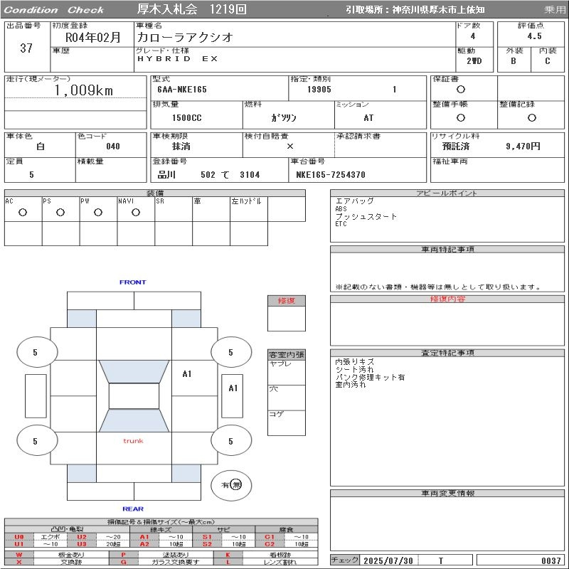Click the check date 2025/07/30
569x569 pixels.
tap(388, 560)
